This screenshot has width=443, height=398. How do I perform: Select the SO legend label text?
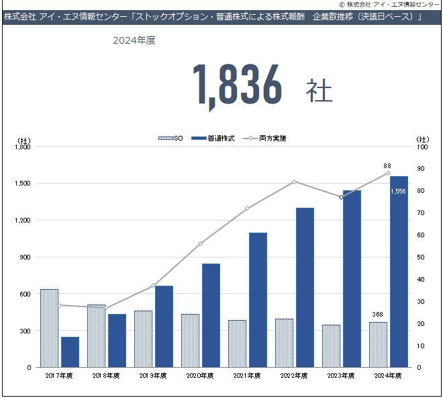(179, 138)
